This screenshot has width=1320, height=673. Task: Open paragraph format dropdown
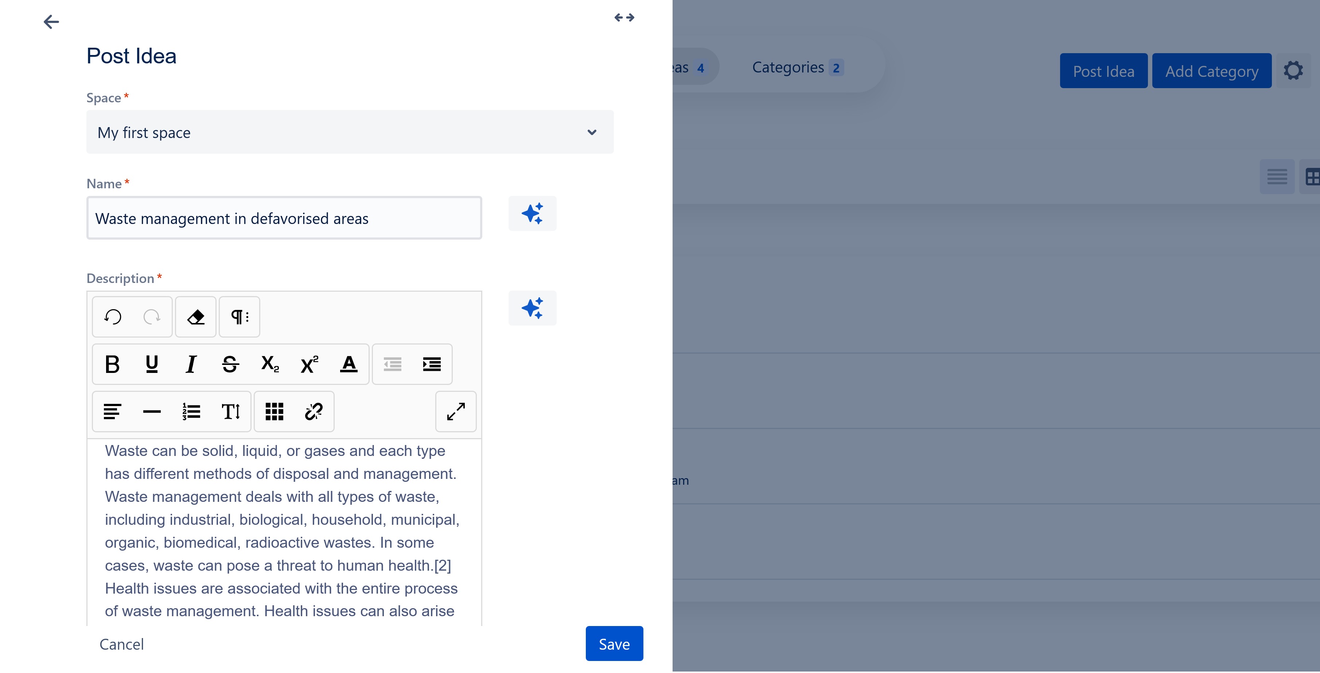[x=239, y=317]
